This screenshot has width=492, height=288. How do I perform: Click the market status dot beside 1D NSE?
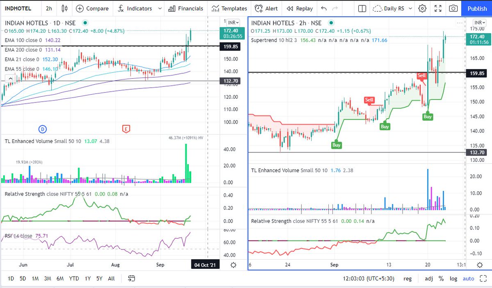click(85, 23)
